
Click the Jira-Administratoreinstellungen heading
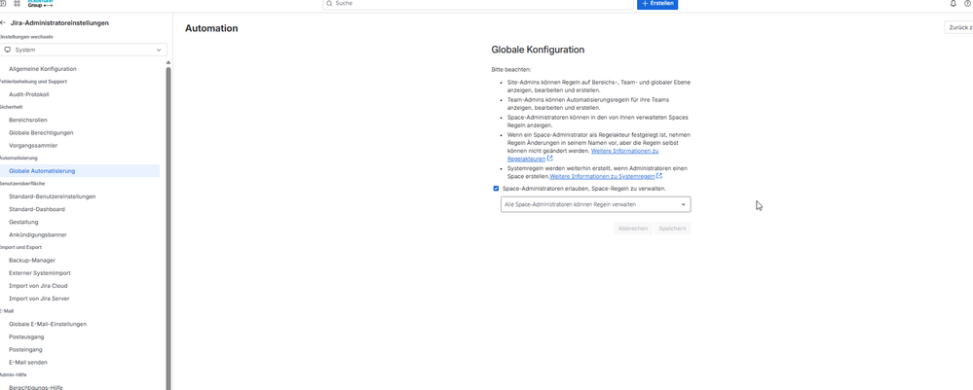coord(59,23)
